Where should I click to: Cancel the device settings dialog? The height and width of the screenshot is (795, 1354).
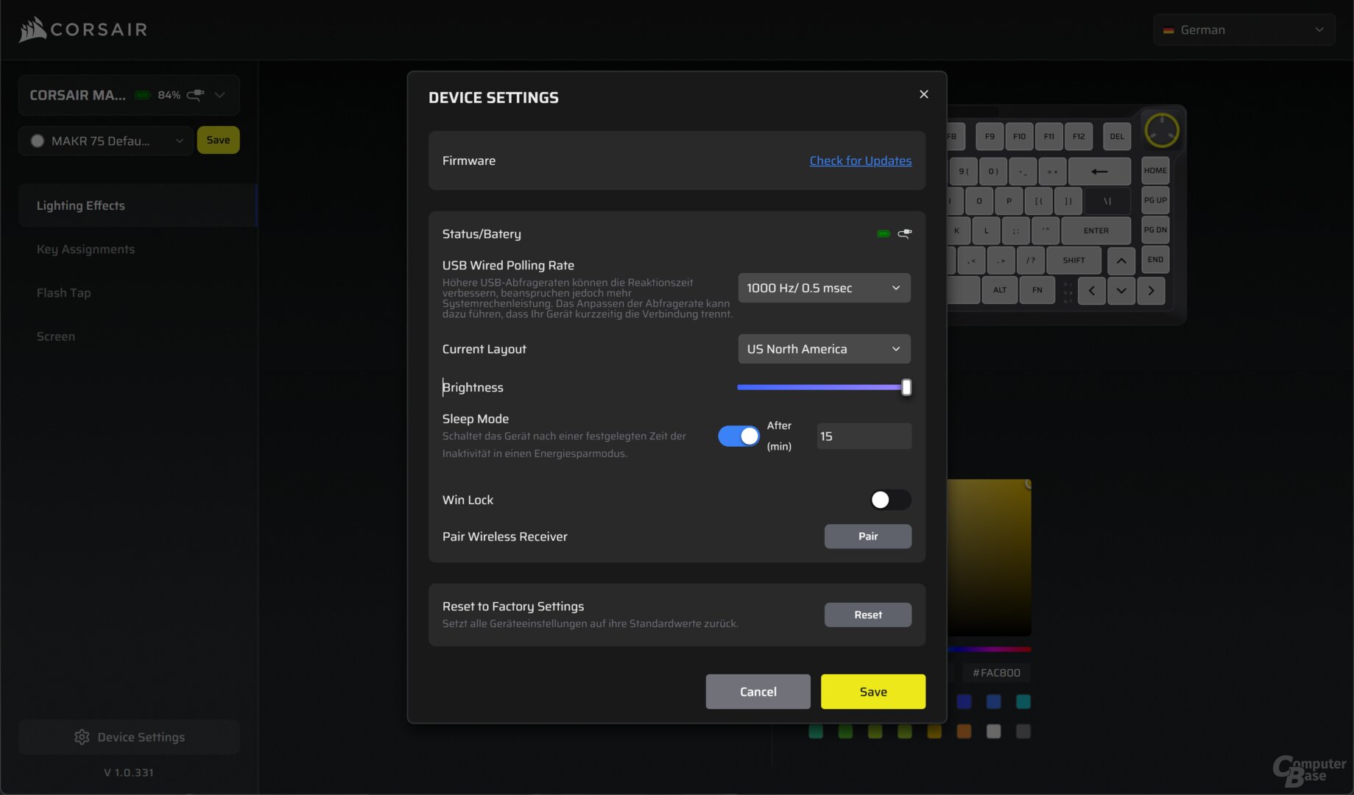758,692
